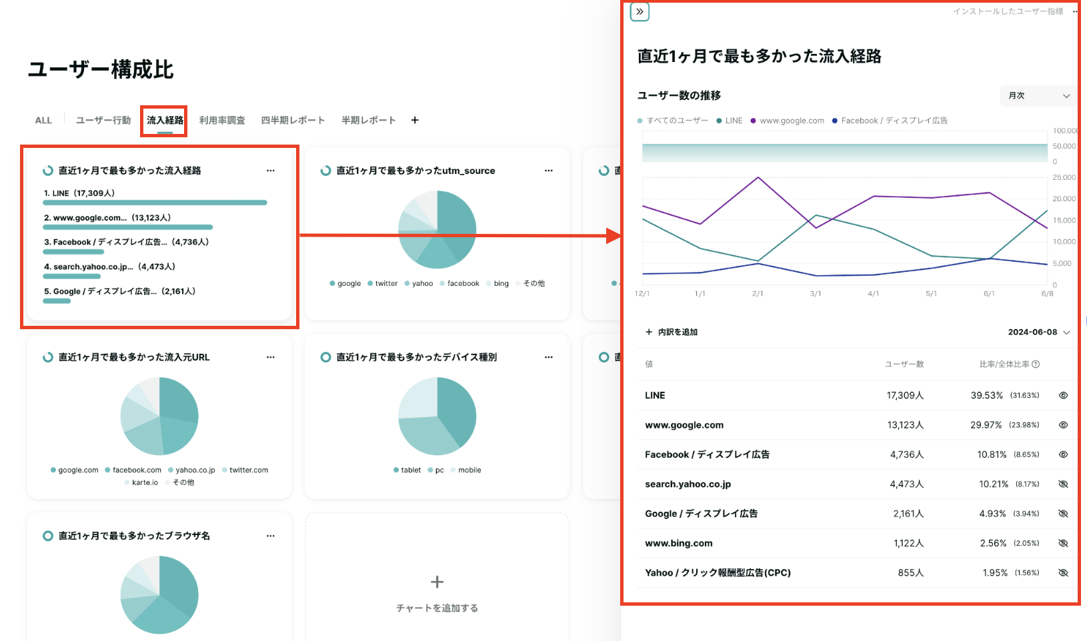Add a new tab with plus icon
Image resolution: width=1087 pixels, height=641 pixels.
[x=415, y=120]
